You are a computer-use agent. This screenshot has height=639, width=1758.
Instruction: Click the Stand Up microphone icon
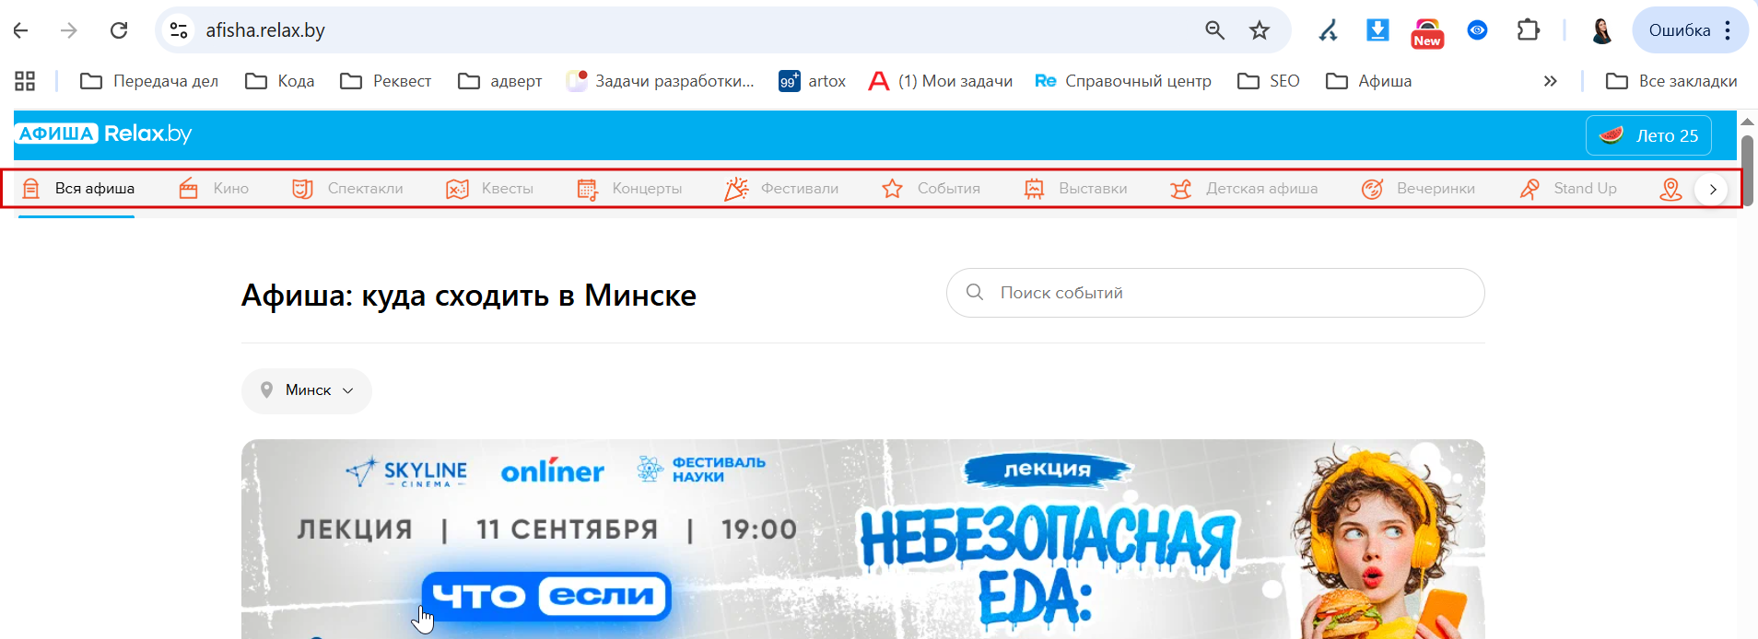1529,189
